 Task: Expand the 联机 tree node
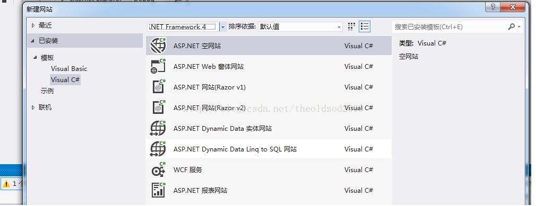(x=33, y=108)
